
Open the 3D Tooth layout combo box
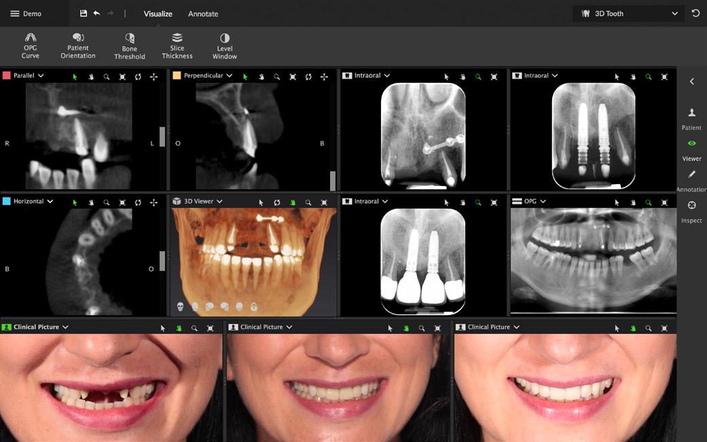click(x=628, y=14)
